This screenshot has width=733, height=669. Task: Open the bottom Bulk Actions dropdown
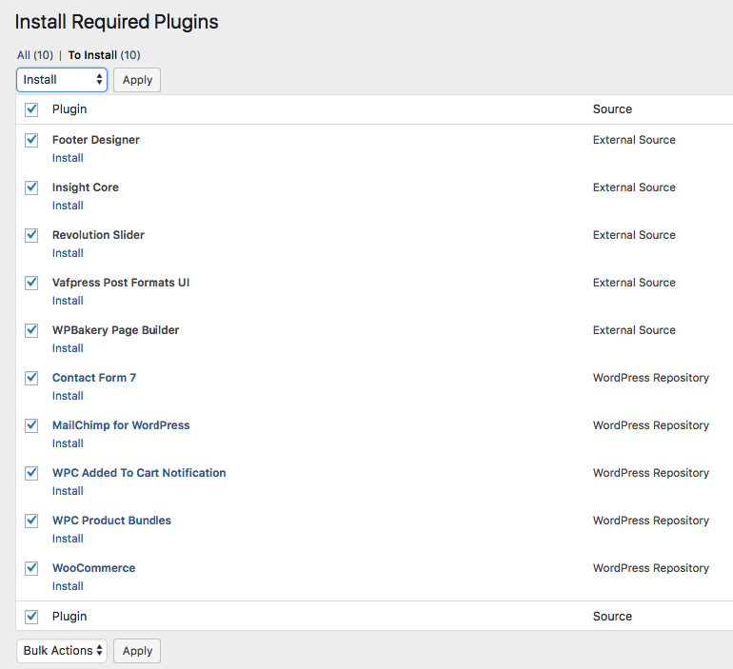(x=62, y=651)
